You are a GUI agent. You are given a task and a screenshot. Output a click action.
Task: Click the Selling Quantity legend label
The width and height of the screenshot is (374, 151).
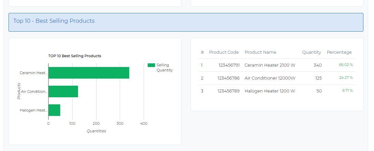(x=164, y=68)
